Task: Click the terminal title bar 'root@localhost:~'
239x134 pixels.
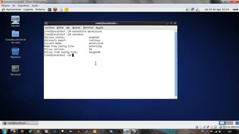Action: [x=107, y=23]
